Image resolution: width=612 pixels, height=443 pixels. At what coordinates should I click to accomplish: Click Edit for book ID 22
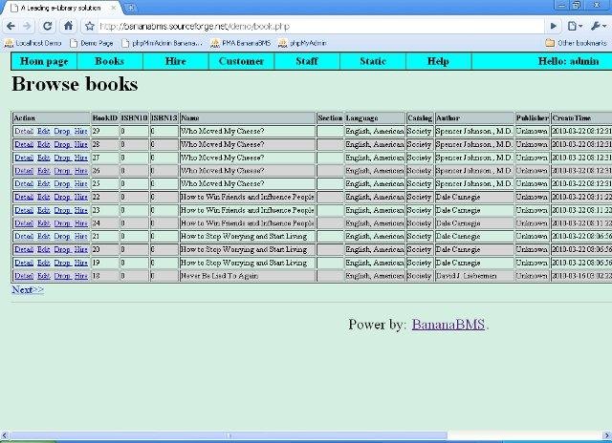pyautogui.click(x=44, y=197)
